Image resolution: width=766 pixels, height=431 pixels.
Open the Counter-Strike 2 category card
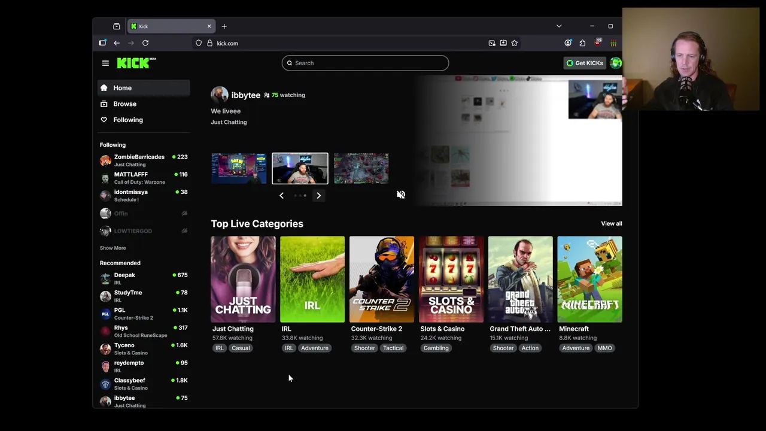tap(382, 280)
